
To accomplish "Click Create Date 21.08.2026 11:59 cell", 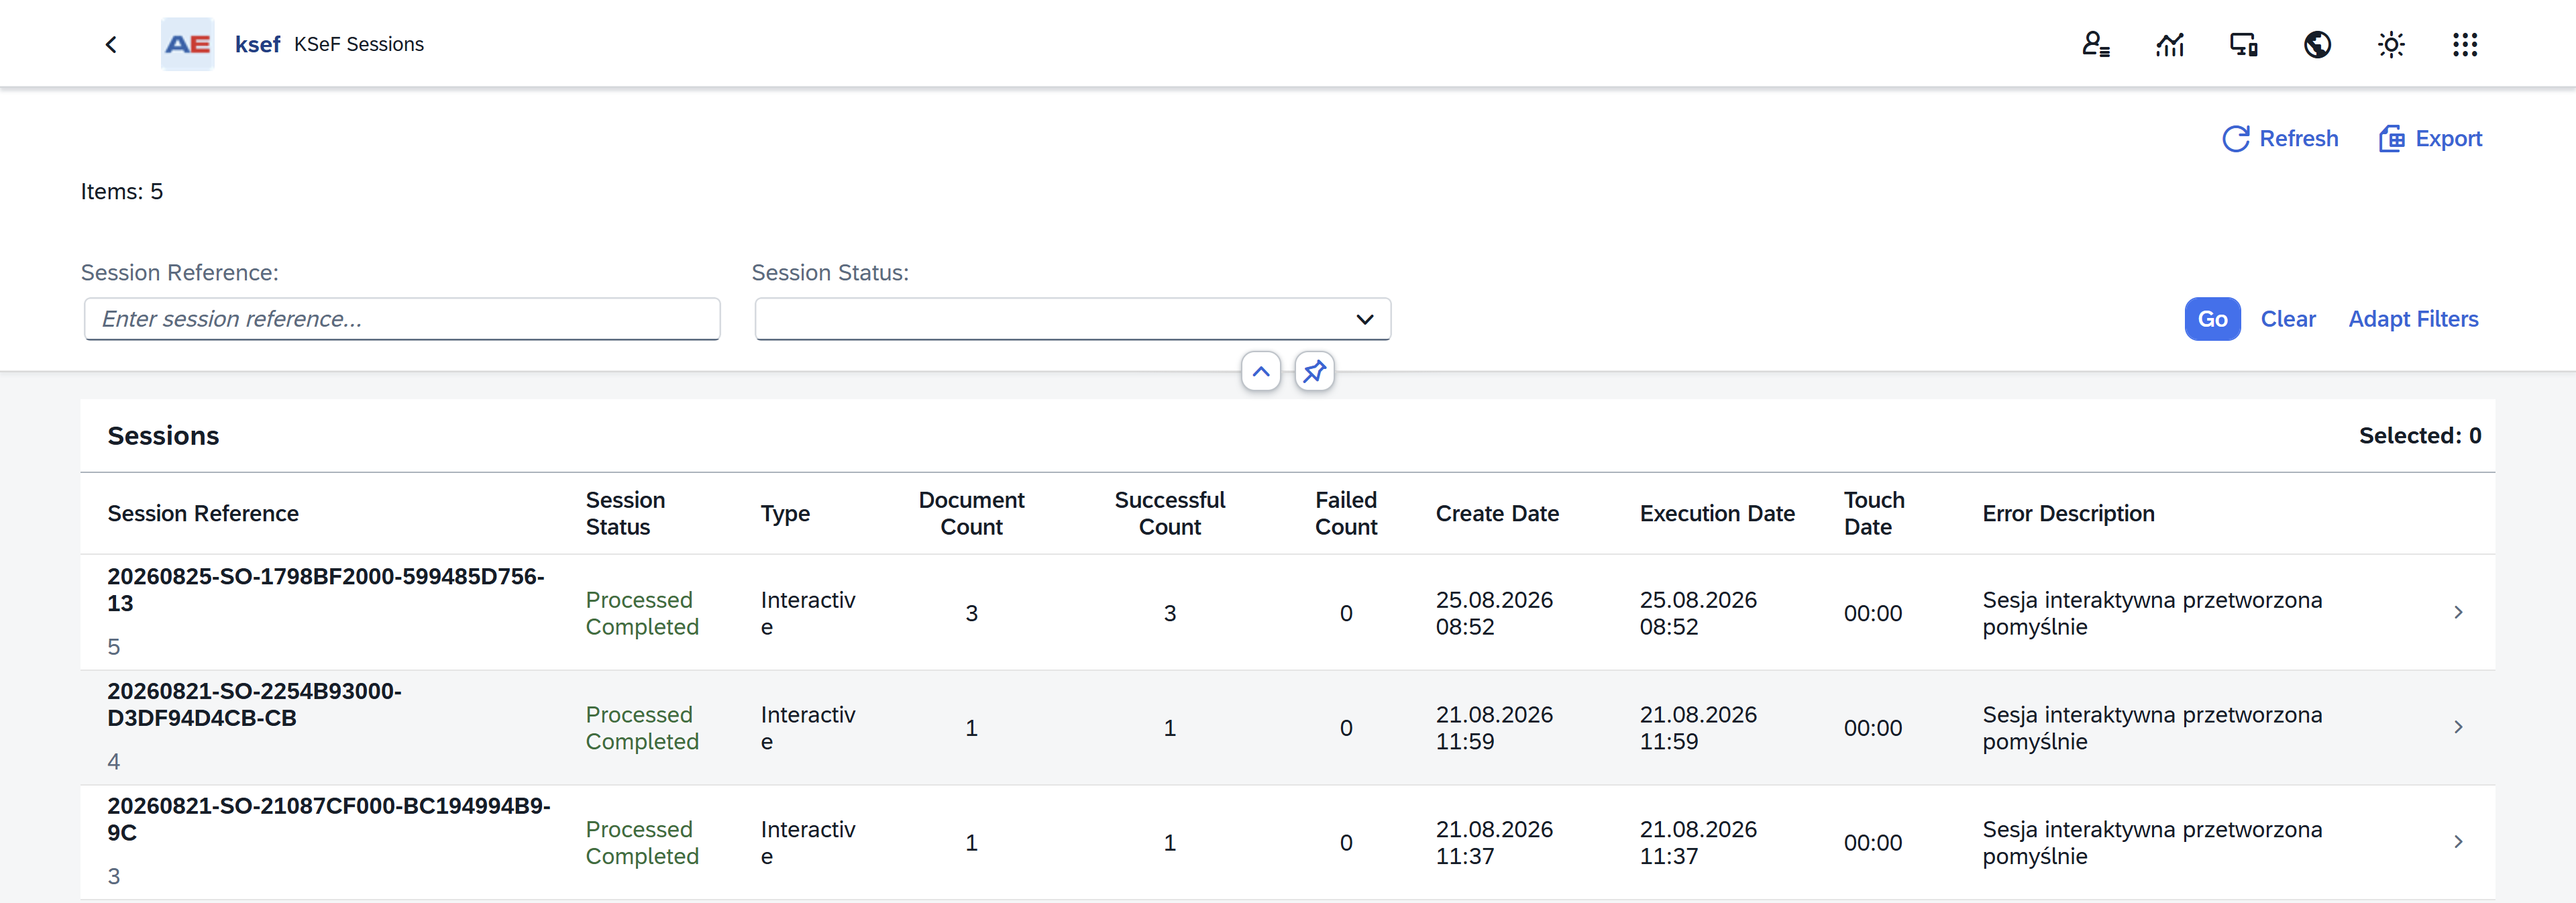I will pos(1494,728).
